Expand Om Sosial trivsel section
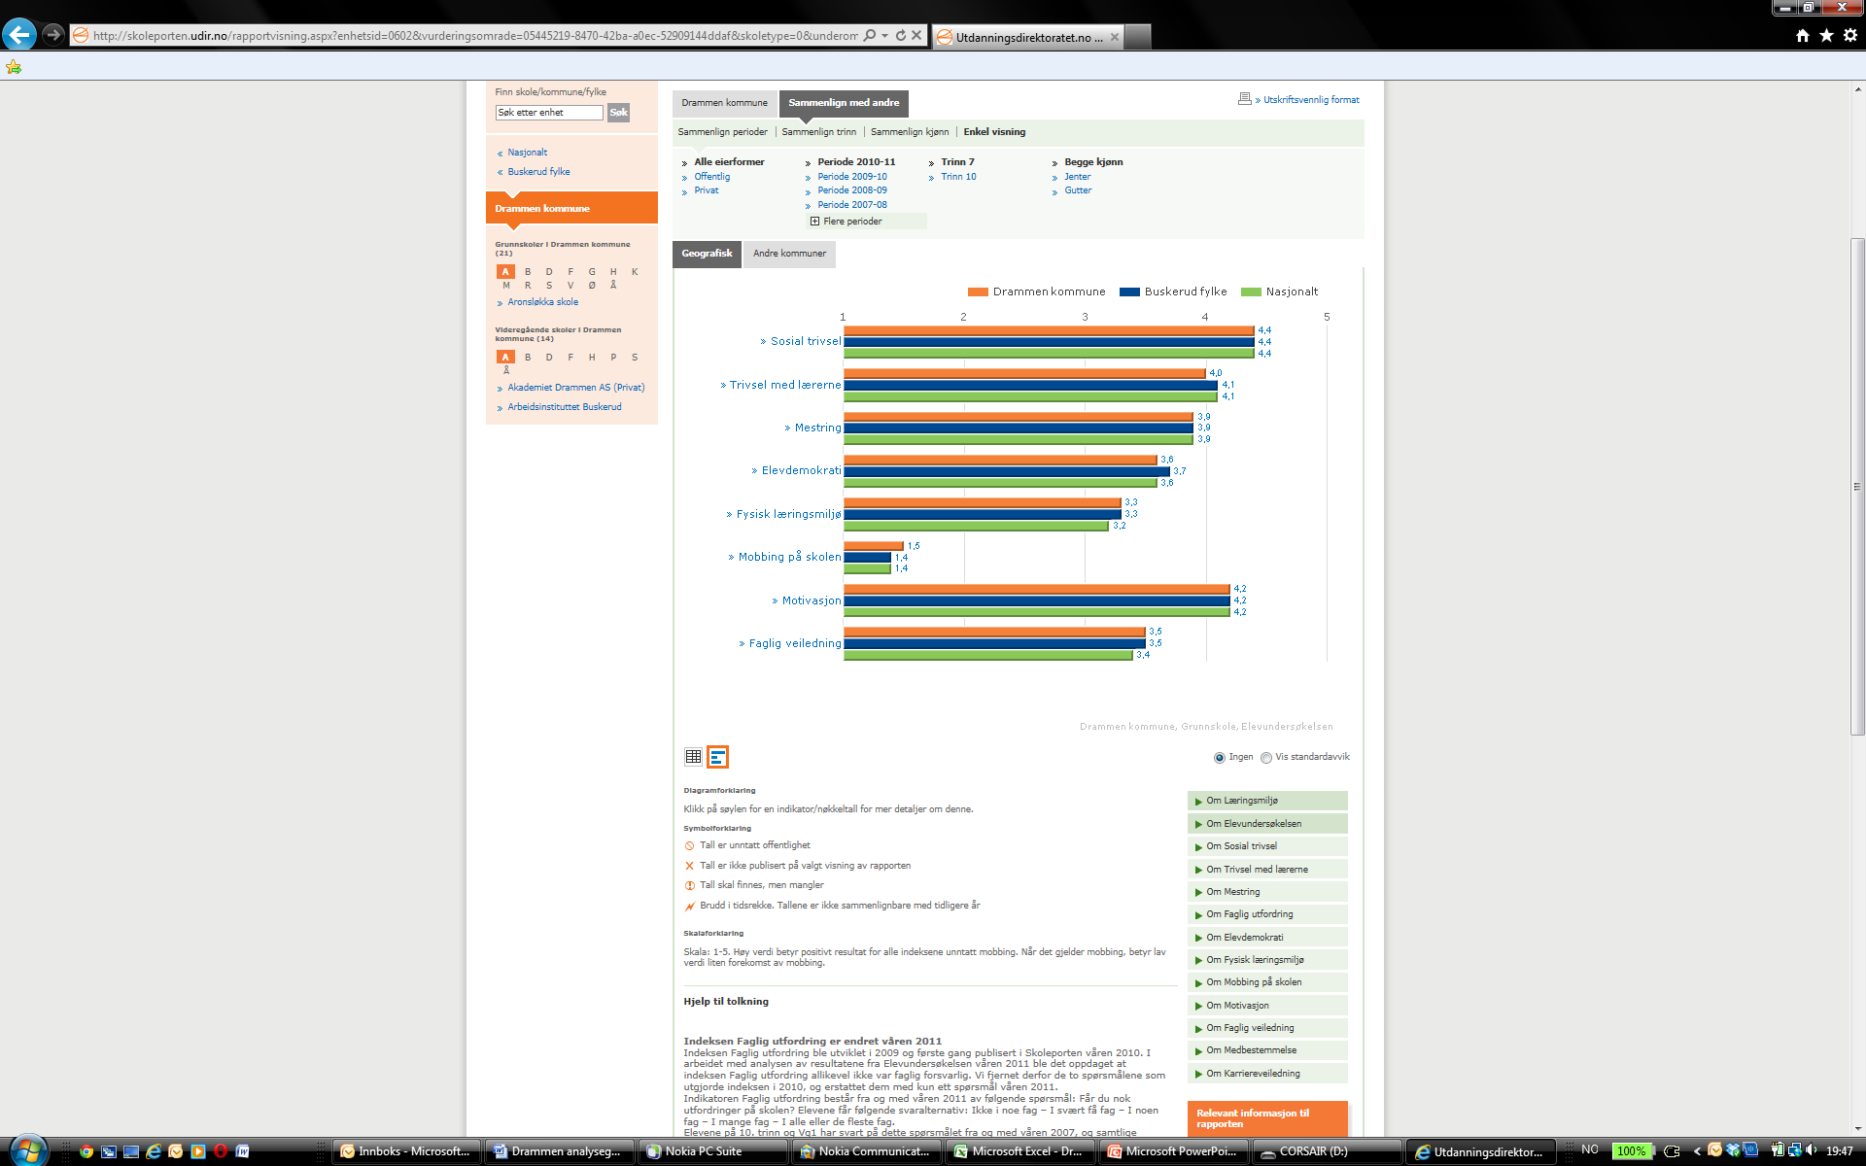The image size is (1866, 1166). (1267, 846)
